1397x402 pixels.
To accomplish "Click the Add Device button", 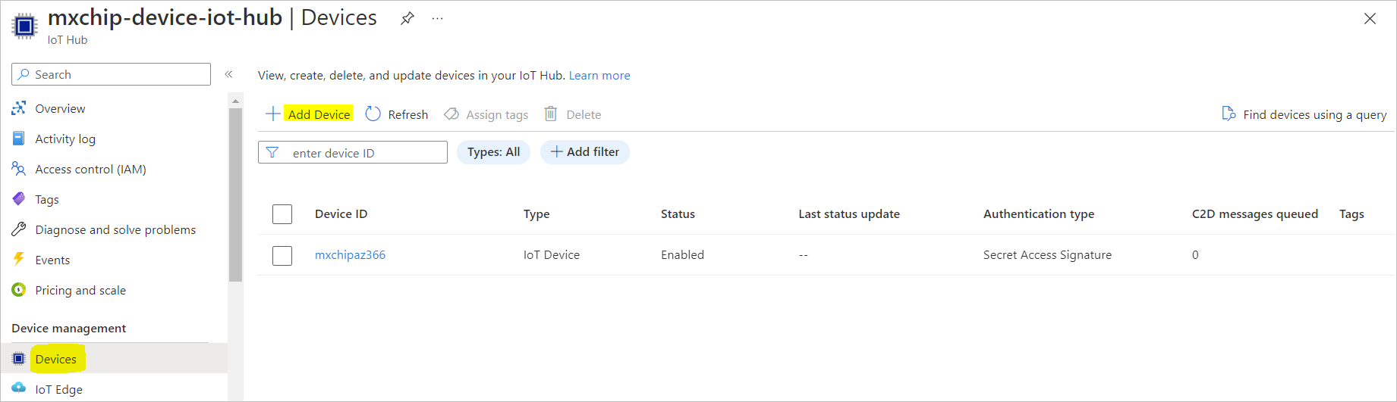I will (319, 114).
